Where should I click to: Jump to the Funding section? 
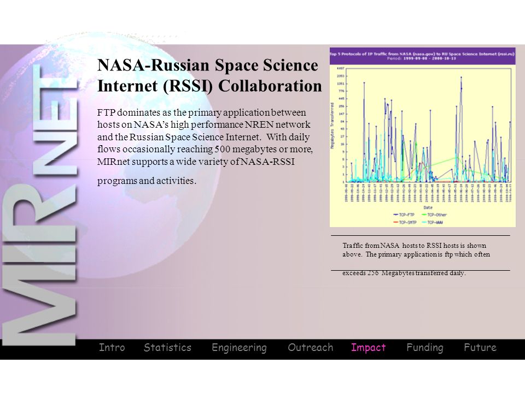(424, 348)
